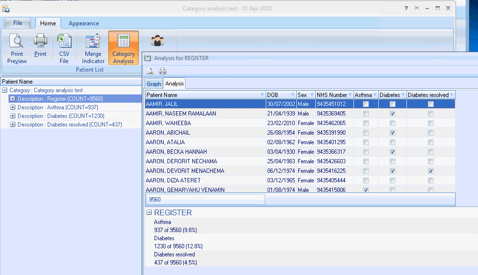Click the patients group icon in ribbon

(x=157, y=41)
